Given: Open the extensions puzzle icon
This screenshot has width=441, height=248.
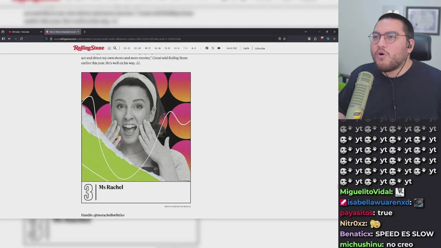Looking at the screenshot, I should 315,39.
